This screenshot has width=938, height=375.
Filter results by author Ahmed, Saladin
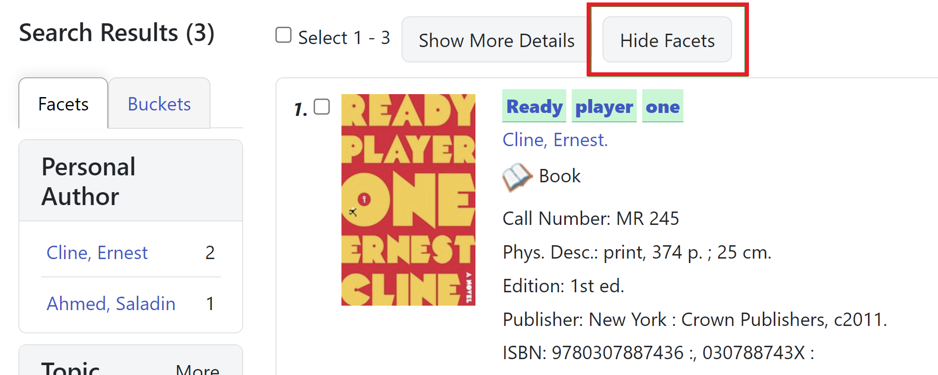click(x=111, y=304)
